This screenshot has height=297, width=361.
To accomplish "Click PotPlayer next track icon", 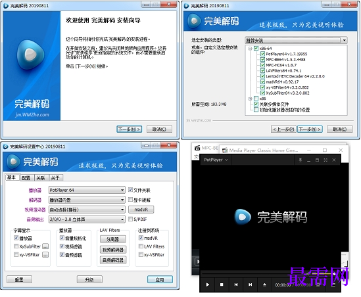I will click(x=251, y=285).
